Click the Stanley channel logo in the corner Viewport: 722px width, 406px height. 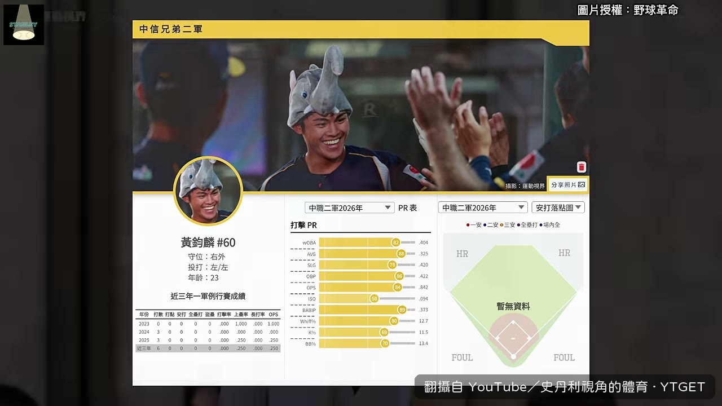click(x=24, y=25)
